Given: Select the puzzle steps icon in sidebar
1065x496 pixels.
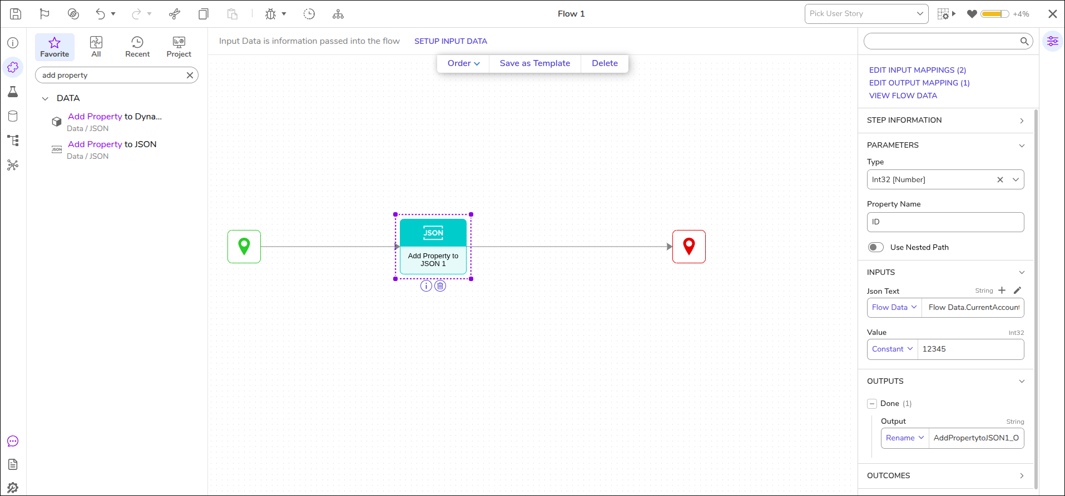Looking at the screenshot, I should pyautogui.click(x=13, y=67).
